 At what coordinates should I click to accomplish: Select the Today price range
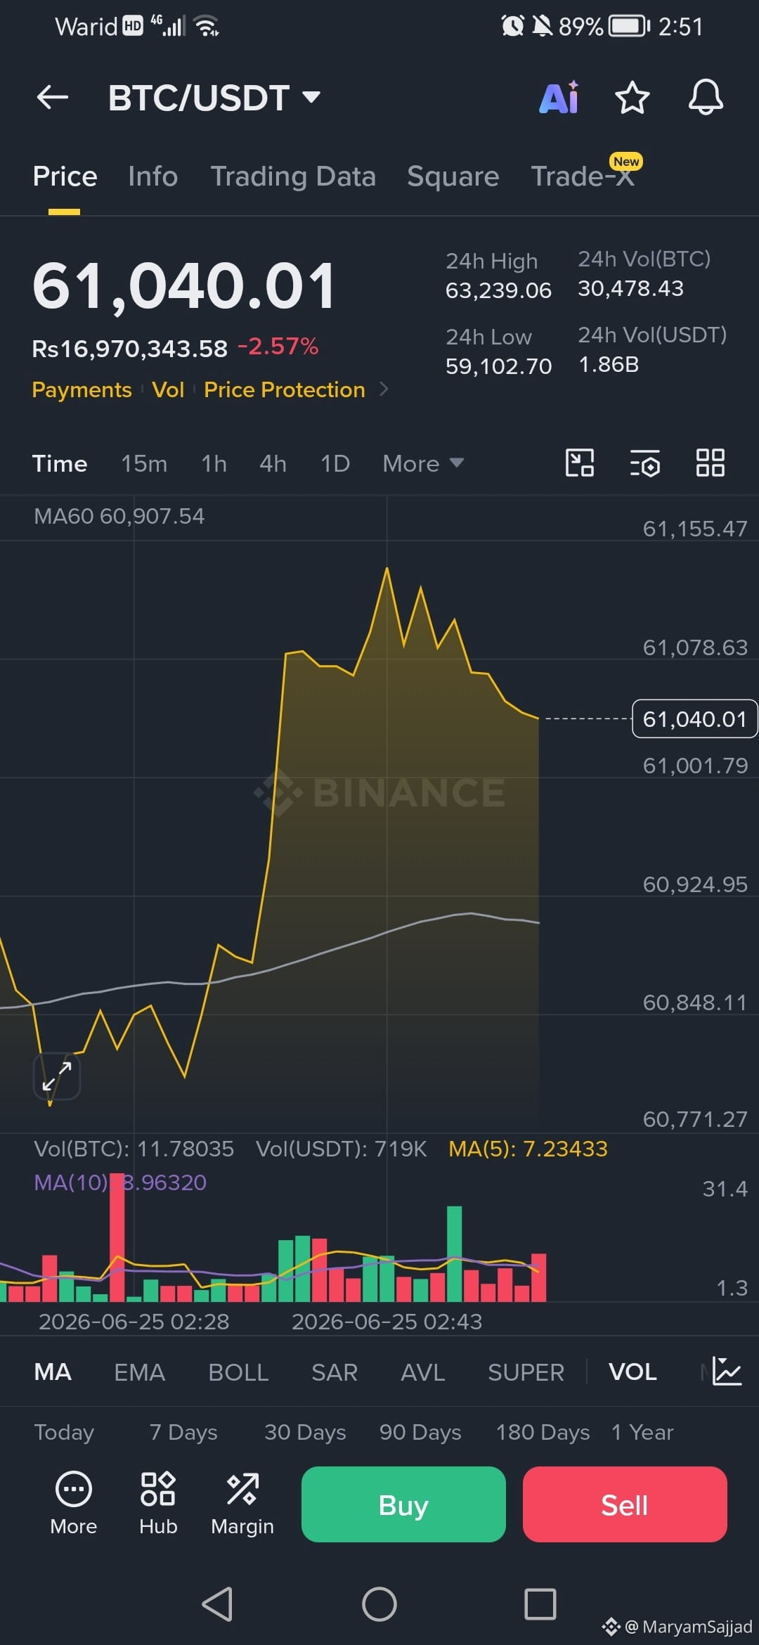[64, 1432]
